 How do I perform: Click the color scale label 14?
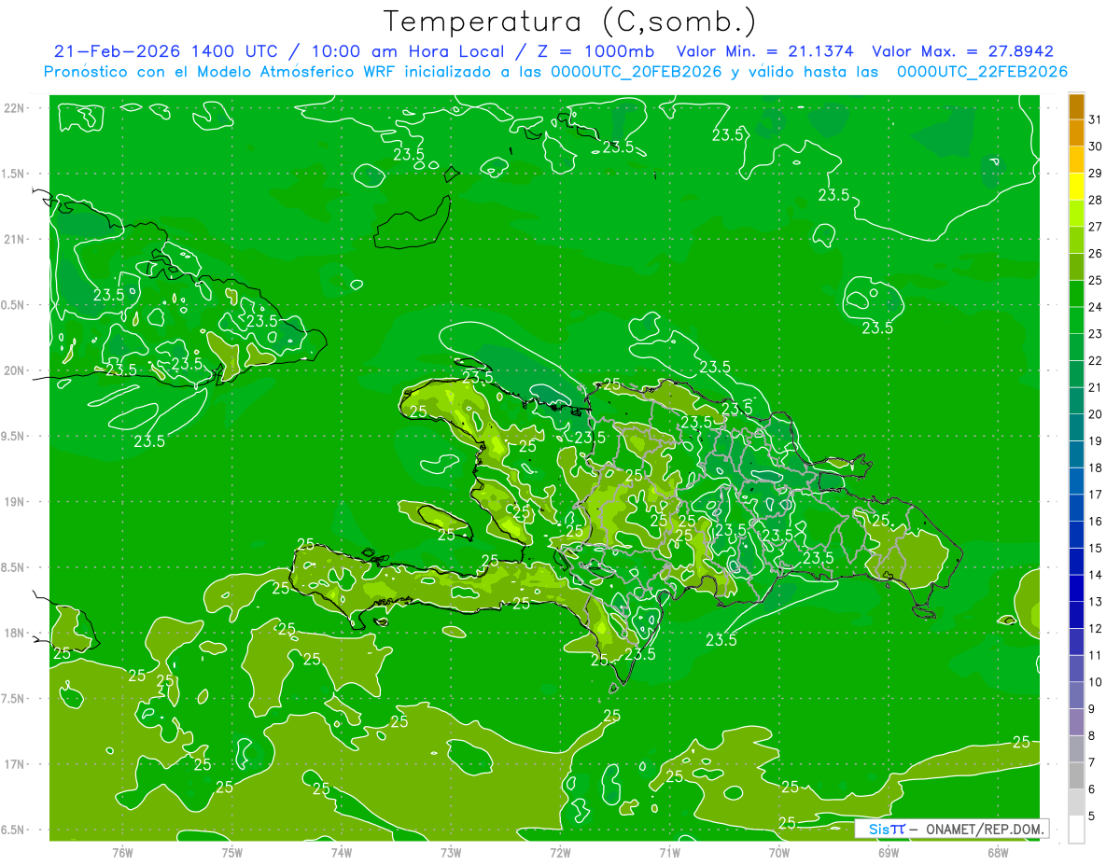(1095, 575)
